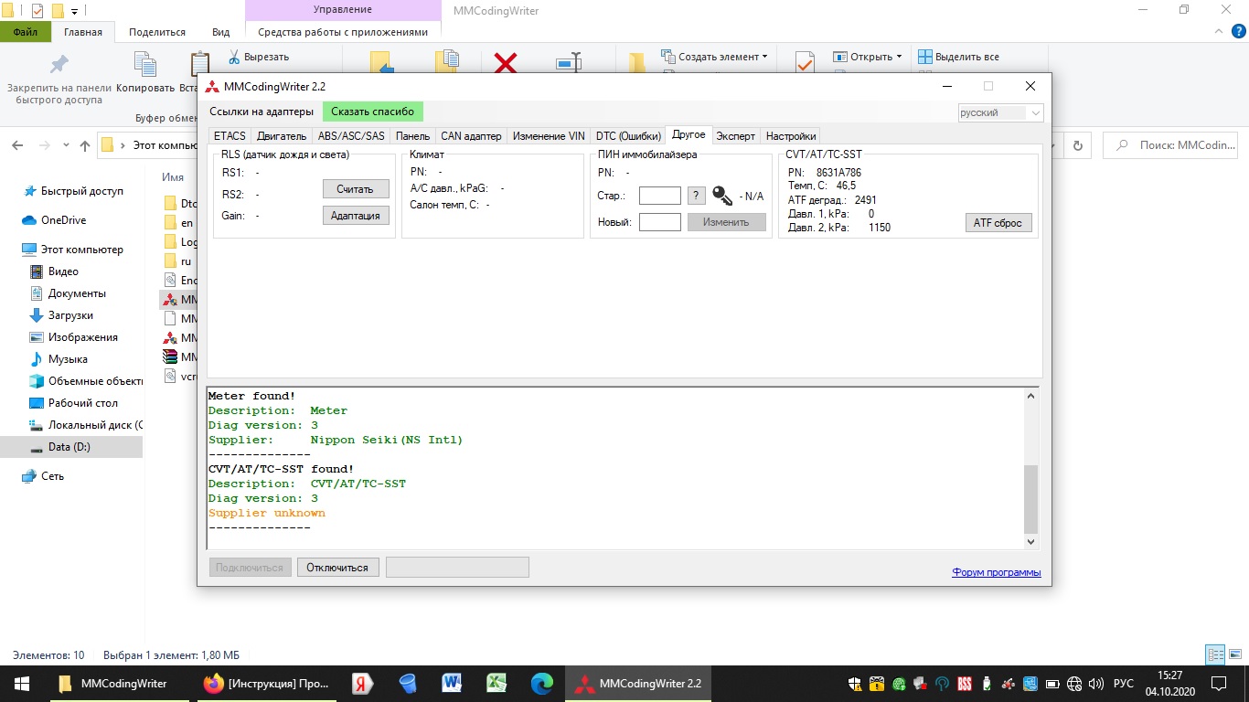Image resolution: width=1249 pixels, height=702 pixels.
Task: Click the Адаптация button
Action: (x=356, y=216)
